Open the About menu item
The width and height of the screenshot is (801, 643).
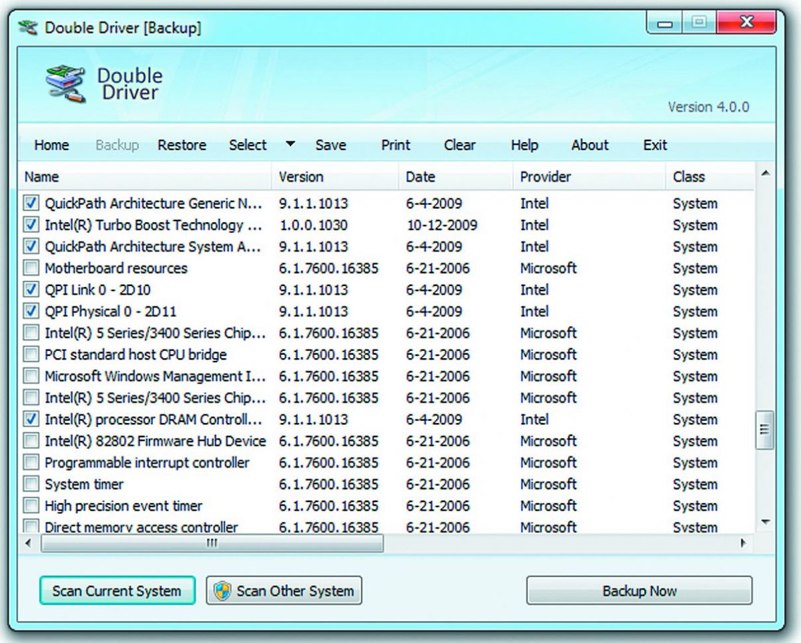[590, 145]
